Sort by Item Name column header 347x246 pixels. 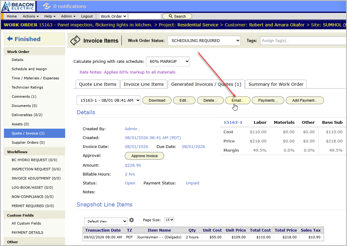pos(159,230)
